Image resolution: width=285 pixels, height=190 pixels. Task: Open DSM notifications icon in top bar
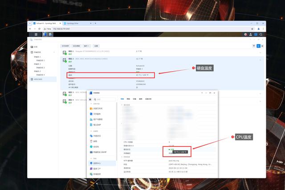(x=245, y=34)
